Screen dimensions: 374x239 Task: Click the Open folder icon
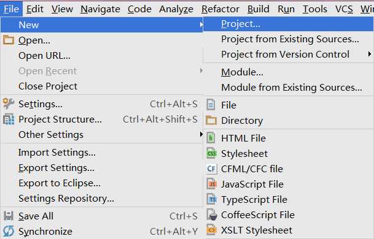[x=9, y=40]
